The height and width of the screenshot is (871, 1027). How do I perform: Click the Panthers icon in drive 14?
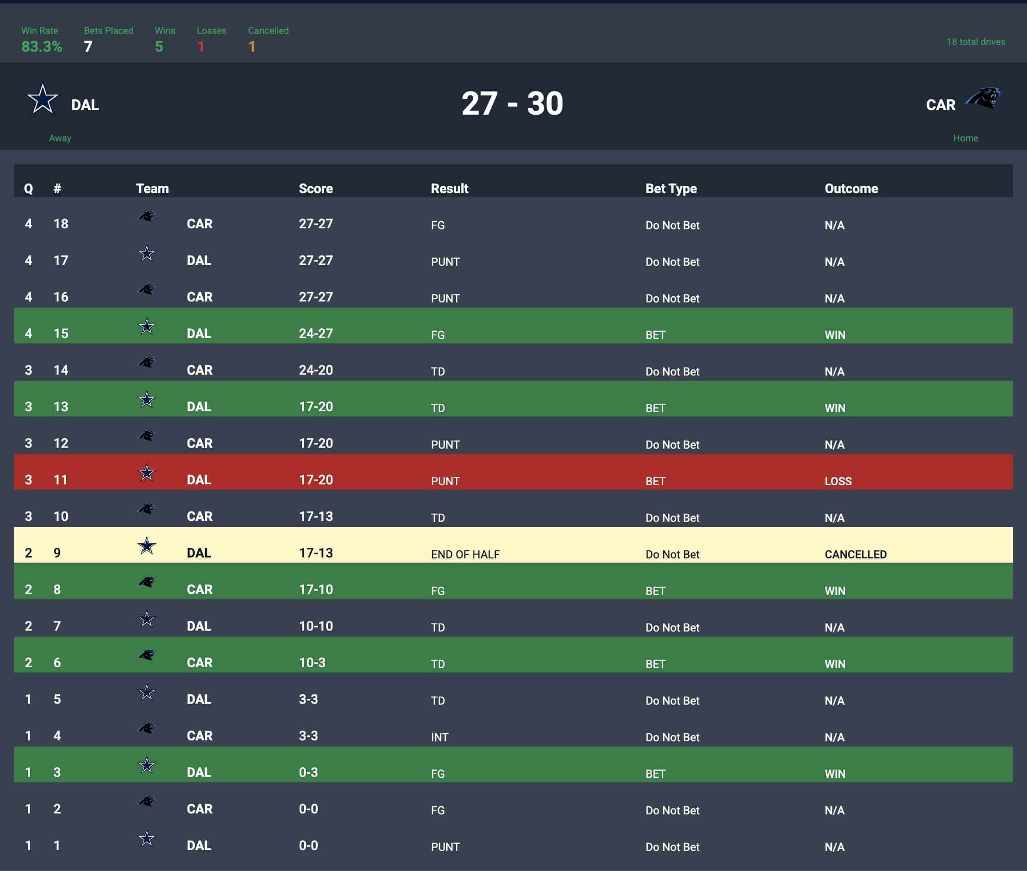point(147,363)
